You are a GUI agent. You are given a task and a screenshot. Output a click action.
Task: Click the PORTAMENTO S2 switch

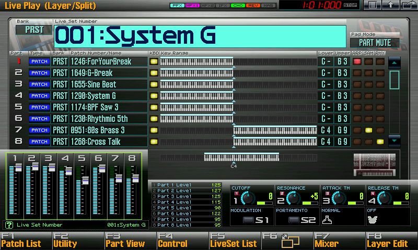point(294,220)
